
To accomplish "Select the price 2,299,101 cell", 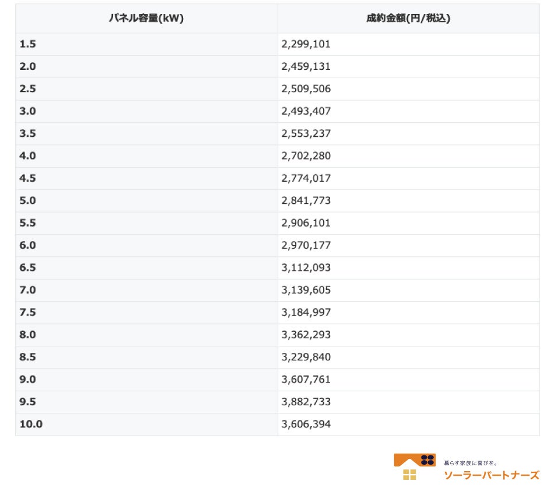I will pyautogui.click(x=306, y=44).
